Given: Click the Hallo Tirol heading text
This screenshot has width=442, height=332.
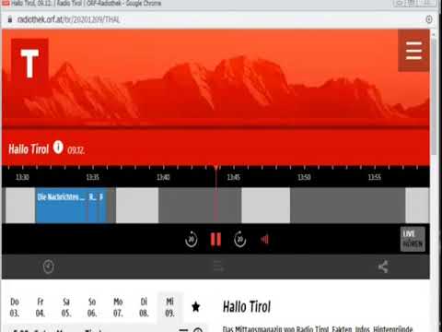Looking at the screenshot, I should [247, 307].
